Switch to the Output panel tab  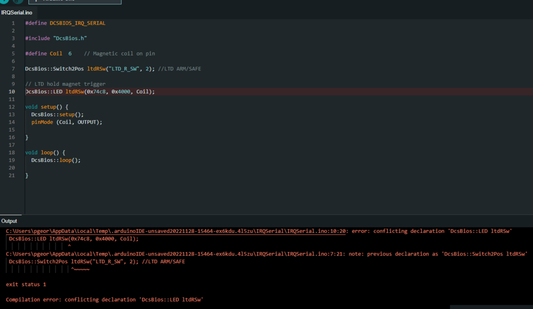(x=9, y=221)
